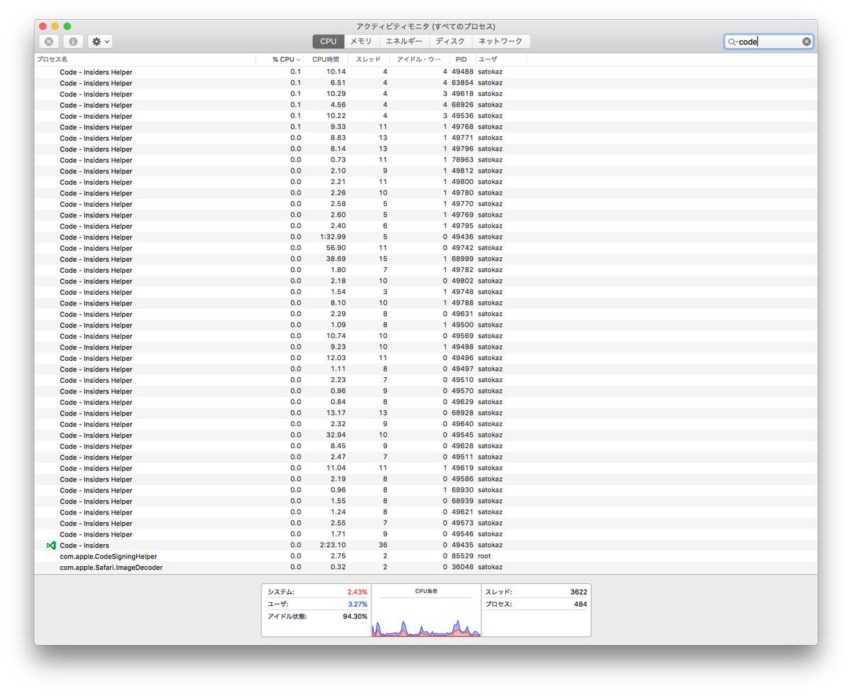The image size is (852, 694).
Task: Select the process with CPU time 32.94
Action: 426,435
